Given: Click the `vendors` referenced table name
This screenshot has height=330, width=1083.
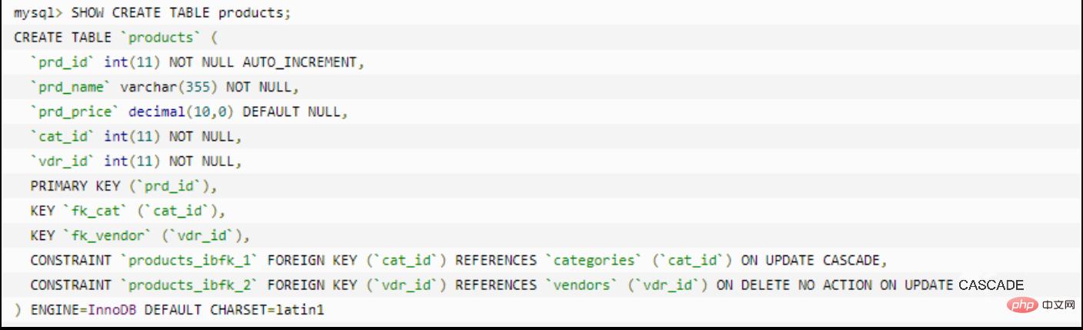Looking at the screenshot, I should point(582,285).
